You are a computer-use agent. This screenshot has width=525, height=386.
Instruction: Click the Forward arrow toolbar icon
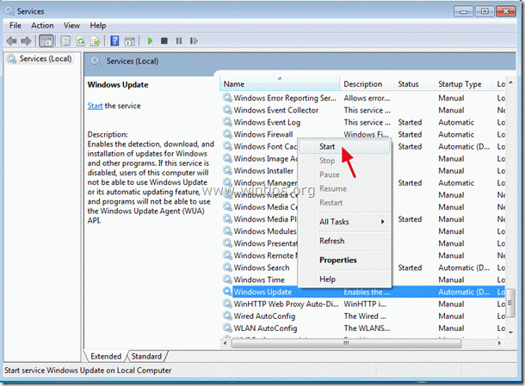pos(26,41)
